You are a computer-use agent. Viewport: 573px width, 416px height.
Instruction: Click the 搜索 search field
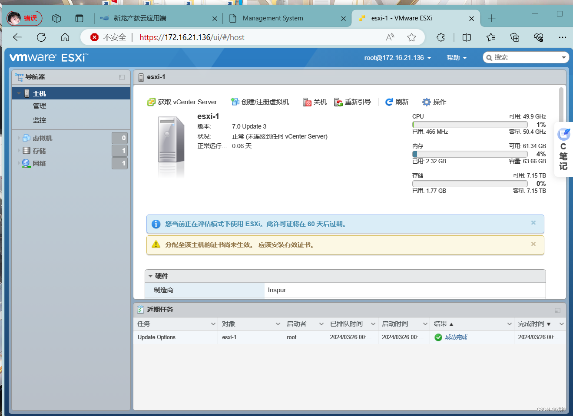527,57
